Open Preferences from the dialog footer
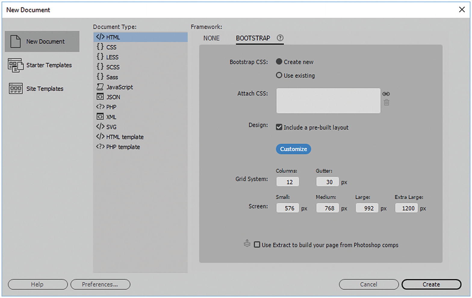Image resolution: width=472 pixels, height=298 pixels. tap(100, 284)
